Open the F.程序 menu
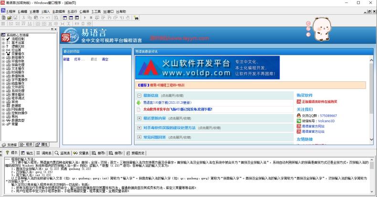Viewport: 377px width, 197px height. coord(11,11)
